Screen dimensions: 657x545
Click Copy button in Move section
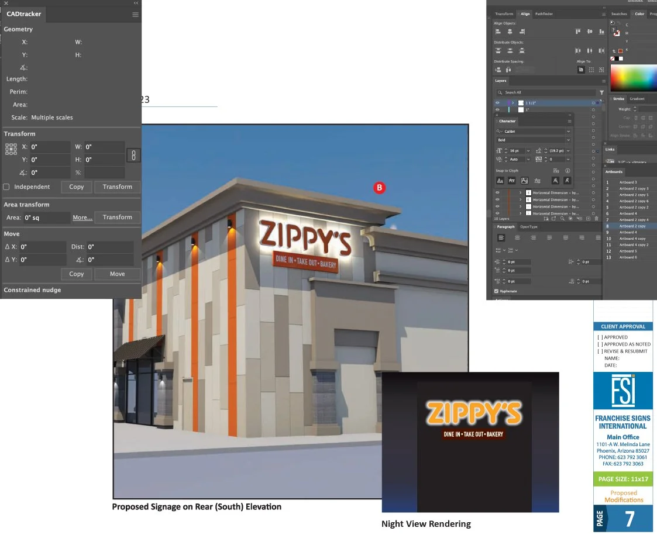(76, 274)
